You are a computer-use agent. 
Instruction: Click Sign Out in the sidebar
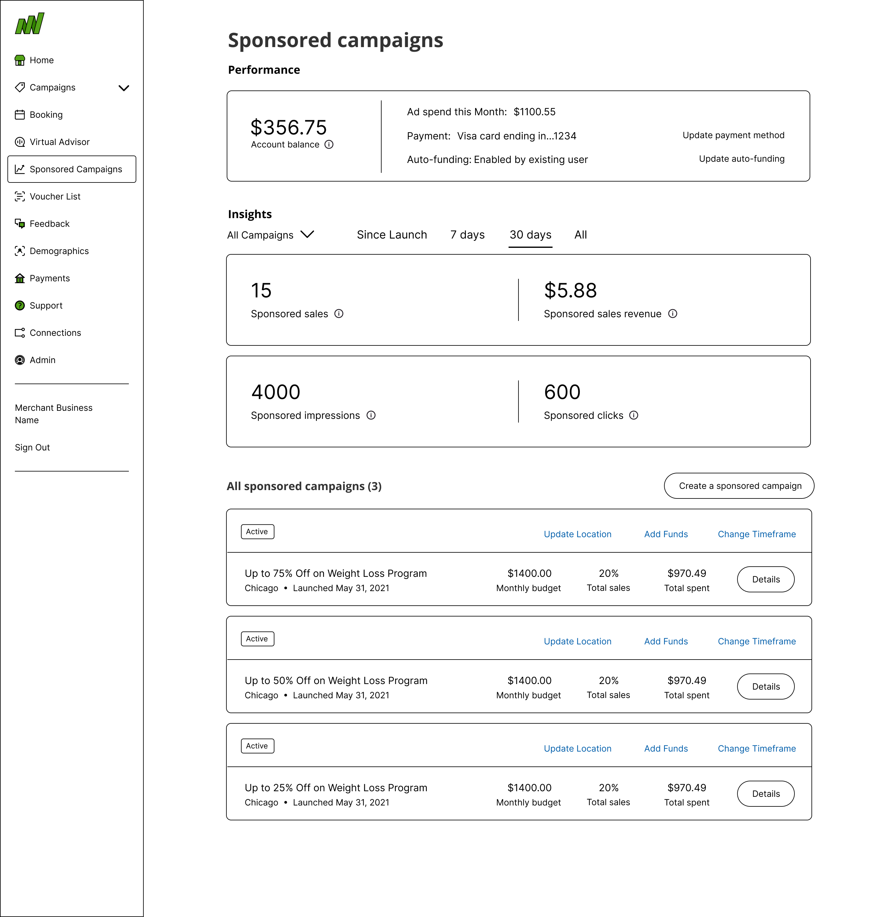(x=32, y=447)
